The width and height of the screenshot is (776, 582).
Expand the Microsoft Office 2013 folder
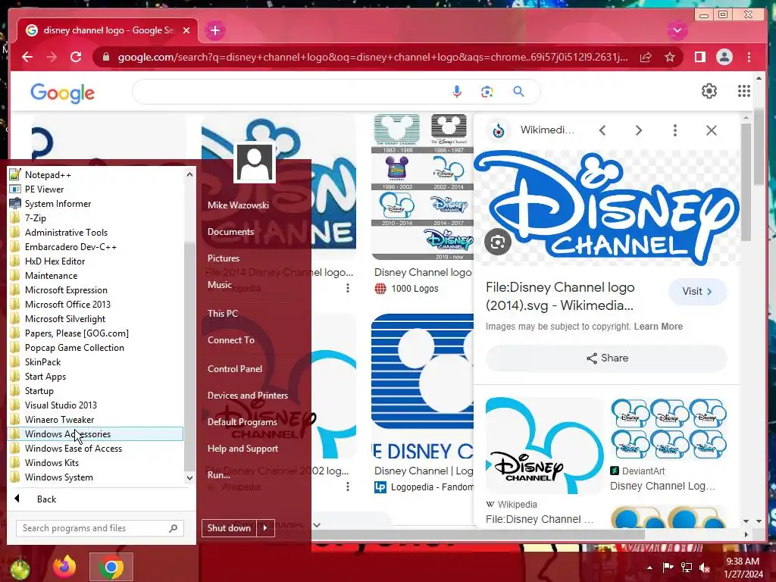point(95,305)
